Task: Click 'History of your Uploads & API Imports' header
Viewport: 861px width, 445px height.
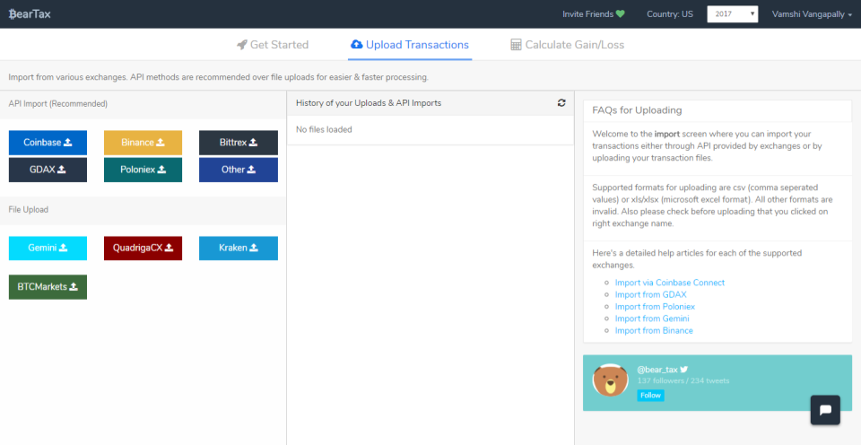Action: [369, 103]
